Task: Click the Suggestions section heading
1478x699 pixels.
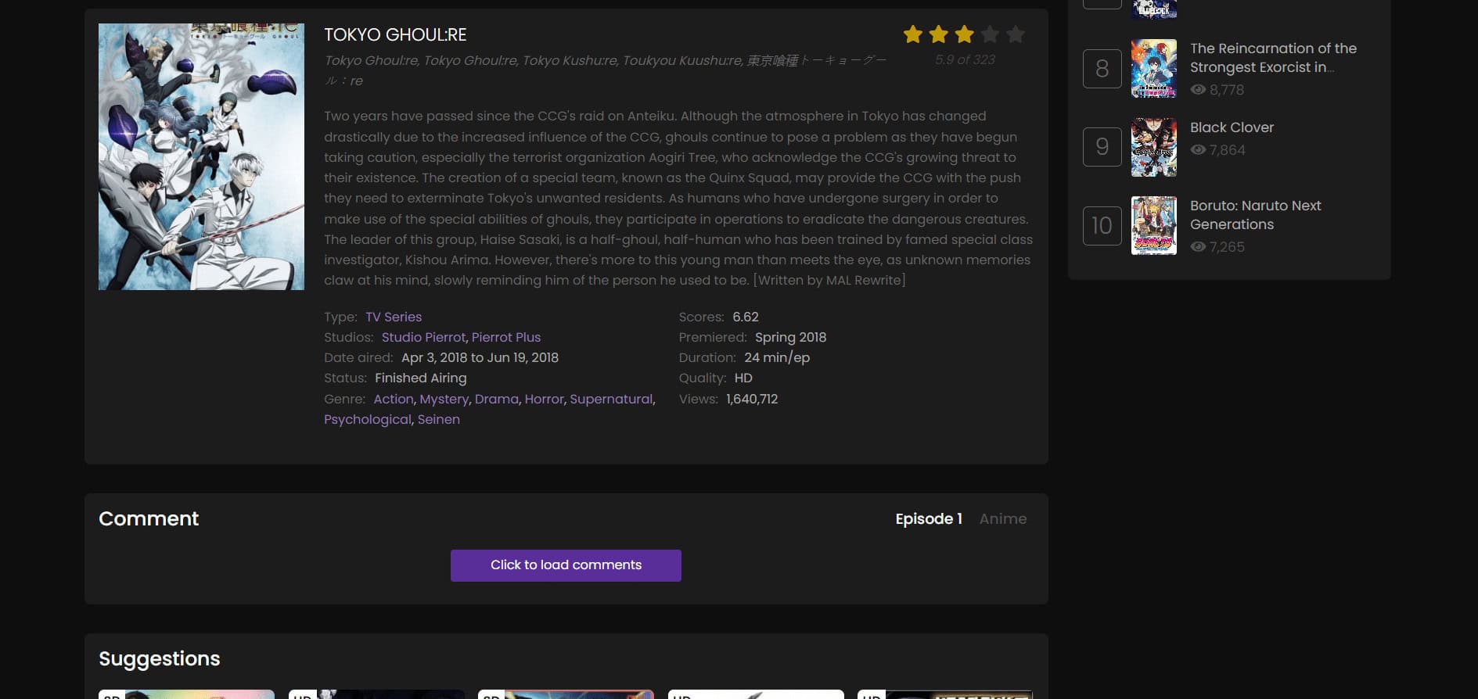Action: click(x=160, y=659)
